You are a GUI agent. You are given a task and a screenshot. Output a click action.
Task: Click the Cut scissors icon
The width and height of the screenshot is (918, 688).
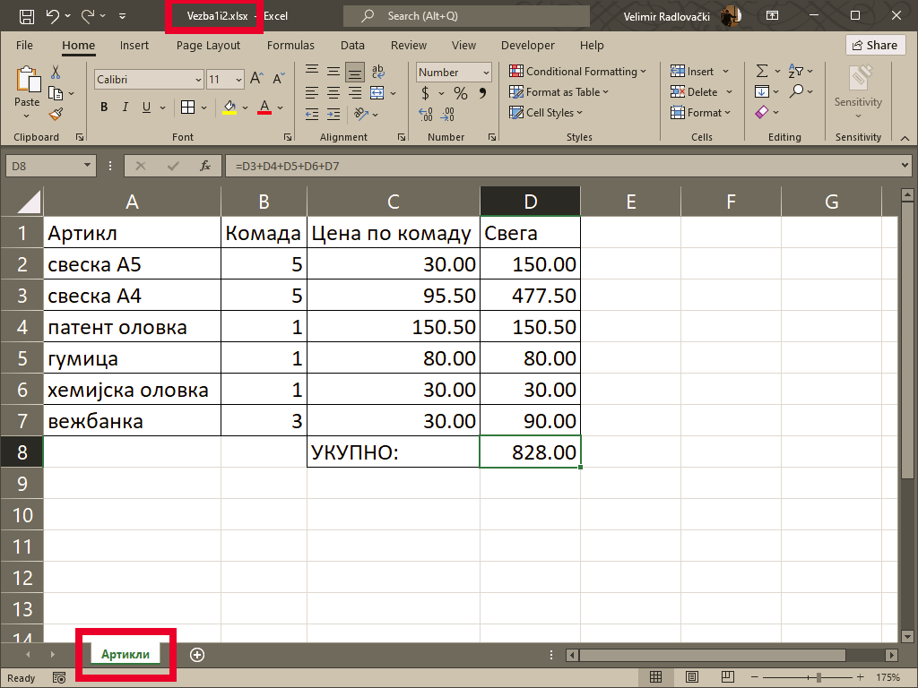tap(56, 73)
